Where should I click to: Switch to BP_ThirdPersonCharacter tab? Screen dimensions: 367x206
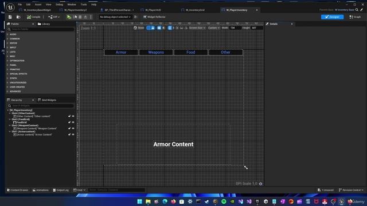coord(117,10)
